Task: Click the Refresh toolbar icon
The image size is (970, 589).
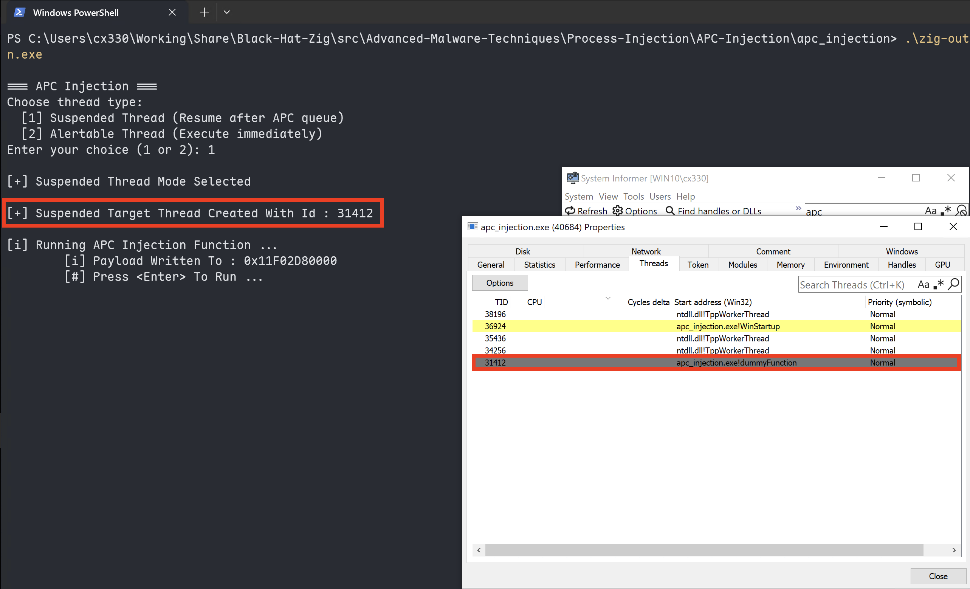Action: tap(570, 211)
